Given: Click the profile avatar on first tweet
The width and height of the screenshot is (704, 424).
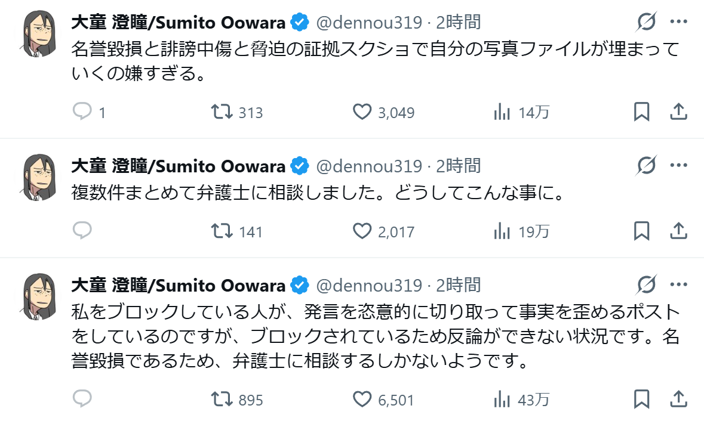Looking at the screenshot, I should point(40,34).
